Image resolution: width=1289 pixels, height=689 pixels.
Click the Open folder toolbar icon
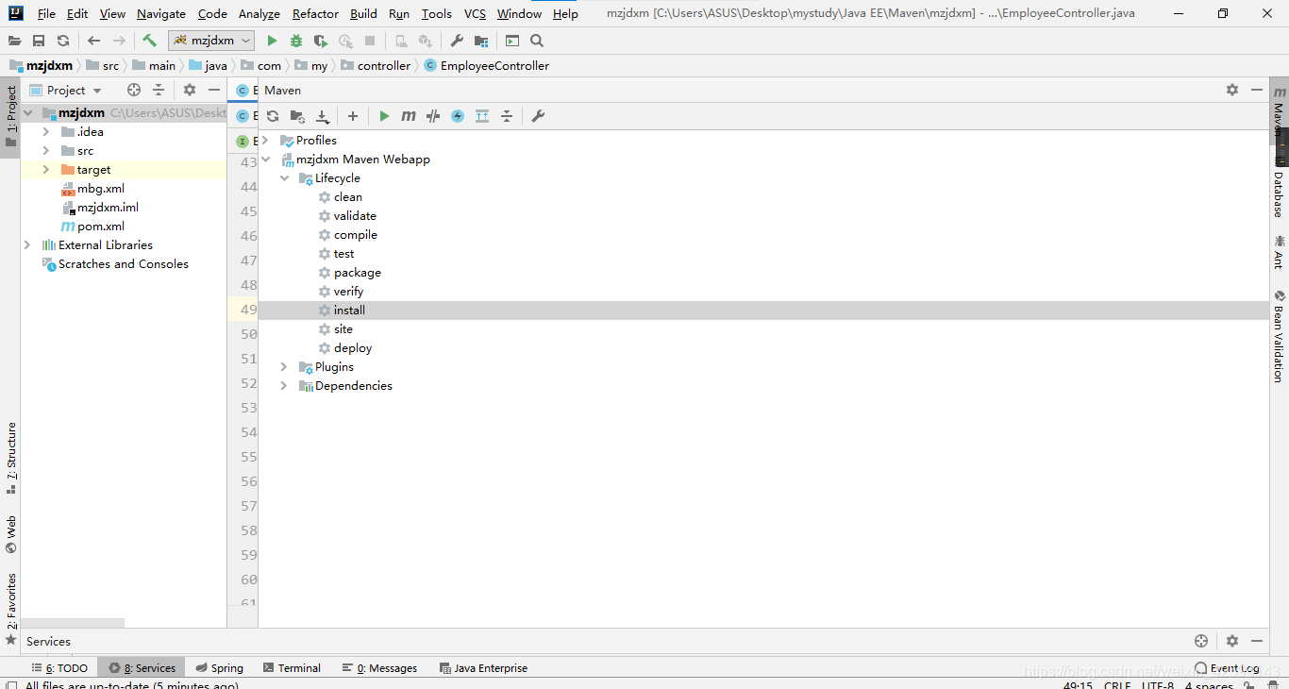click(x=14, y=41)
